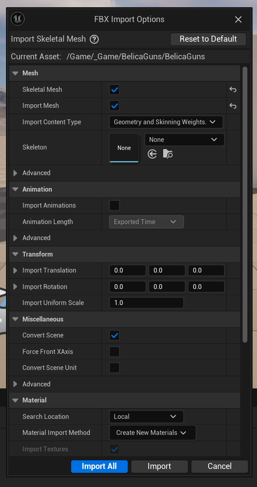Viewport: 257px width, 487px height.
Task: Collapse the Mesh section
Action: [15, 73]
